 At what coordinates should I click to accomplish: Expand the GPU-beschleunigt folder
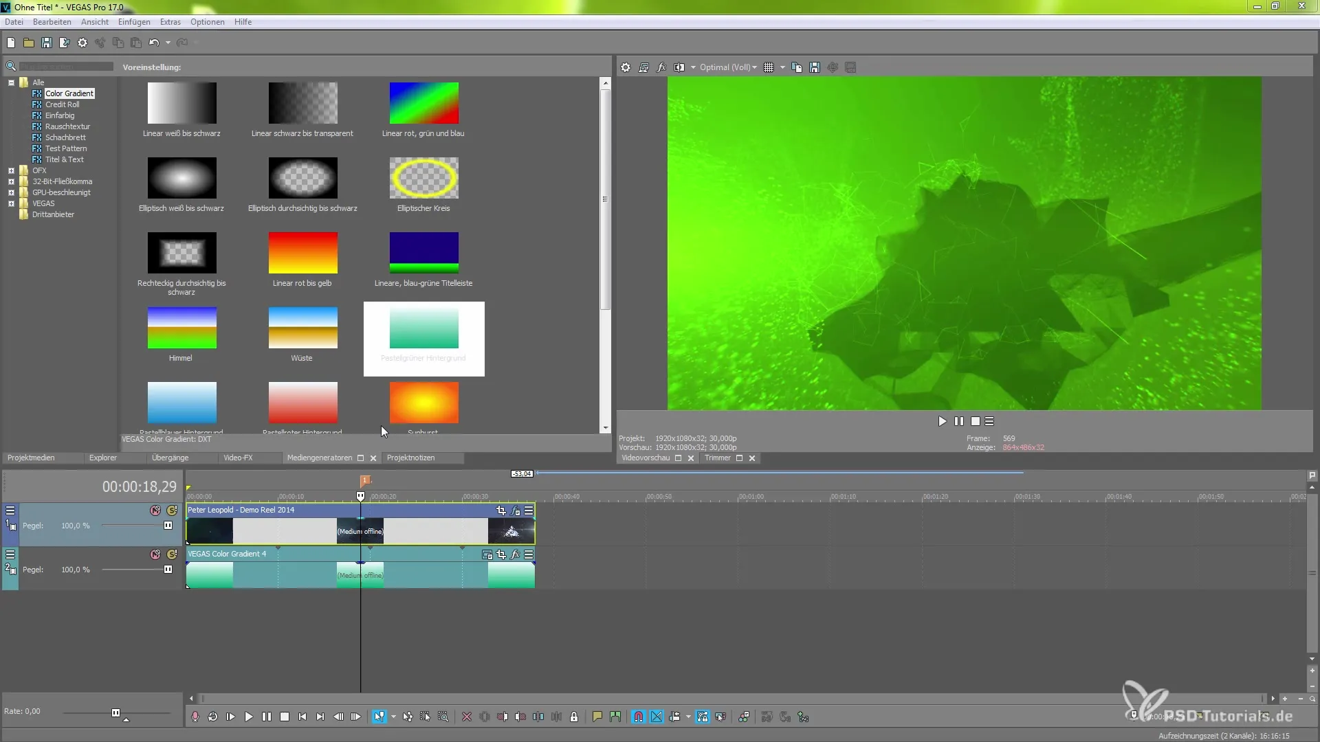tap(11, 192)
